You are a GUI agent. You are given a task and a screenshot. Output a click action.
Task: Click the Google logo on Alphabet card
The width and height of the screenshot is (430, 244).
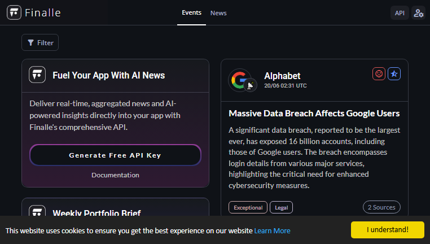pyautogui.click(x=240, y=80)
